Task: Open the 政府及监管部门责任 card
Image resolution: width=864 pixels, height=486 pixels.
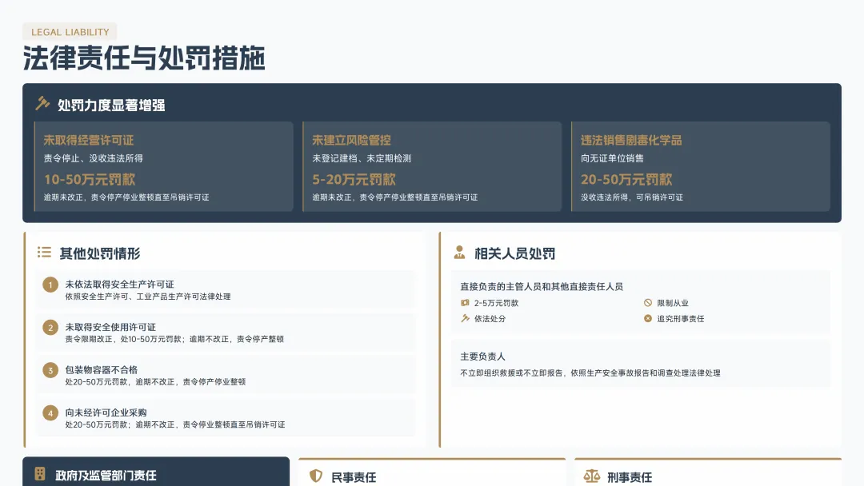Action: tap(156, 472)
